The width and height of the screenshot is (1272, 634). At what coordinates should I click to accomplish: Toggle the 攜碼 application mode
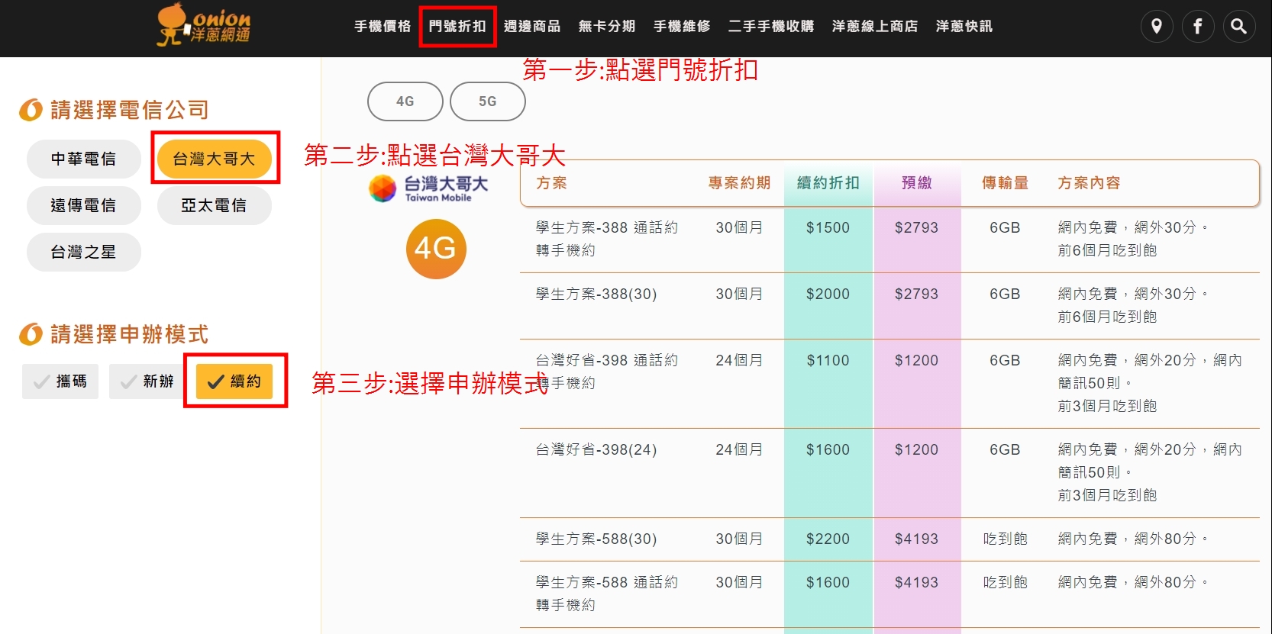60,381
